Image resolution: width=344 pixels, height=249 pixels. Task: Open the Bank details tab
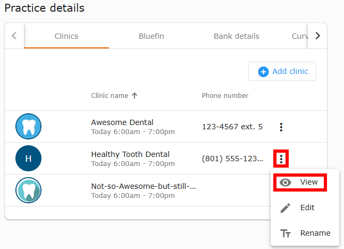pos(237,36)
